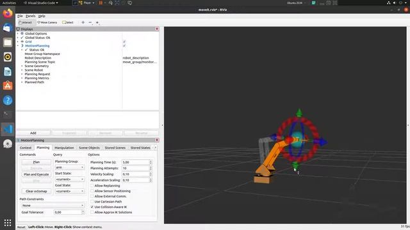This screenshot has height=230, width=410.
Task: Expand the Scene Robot tree item
Action: [x=22, y=70]
